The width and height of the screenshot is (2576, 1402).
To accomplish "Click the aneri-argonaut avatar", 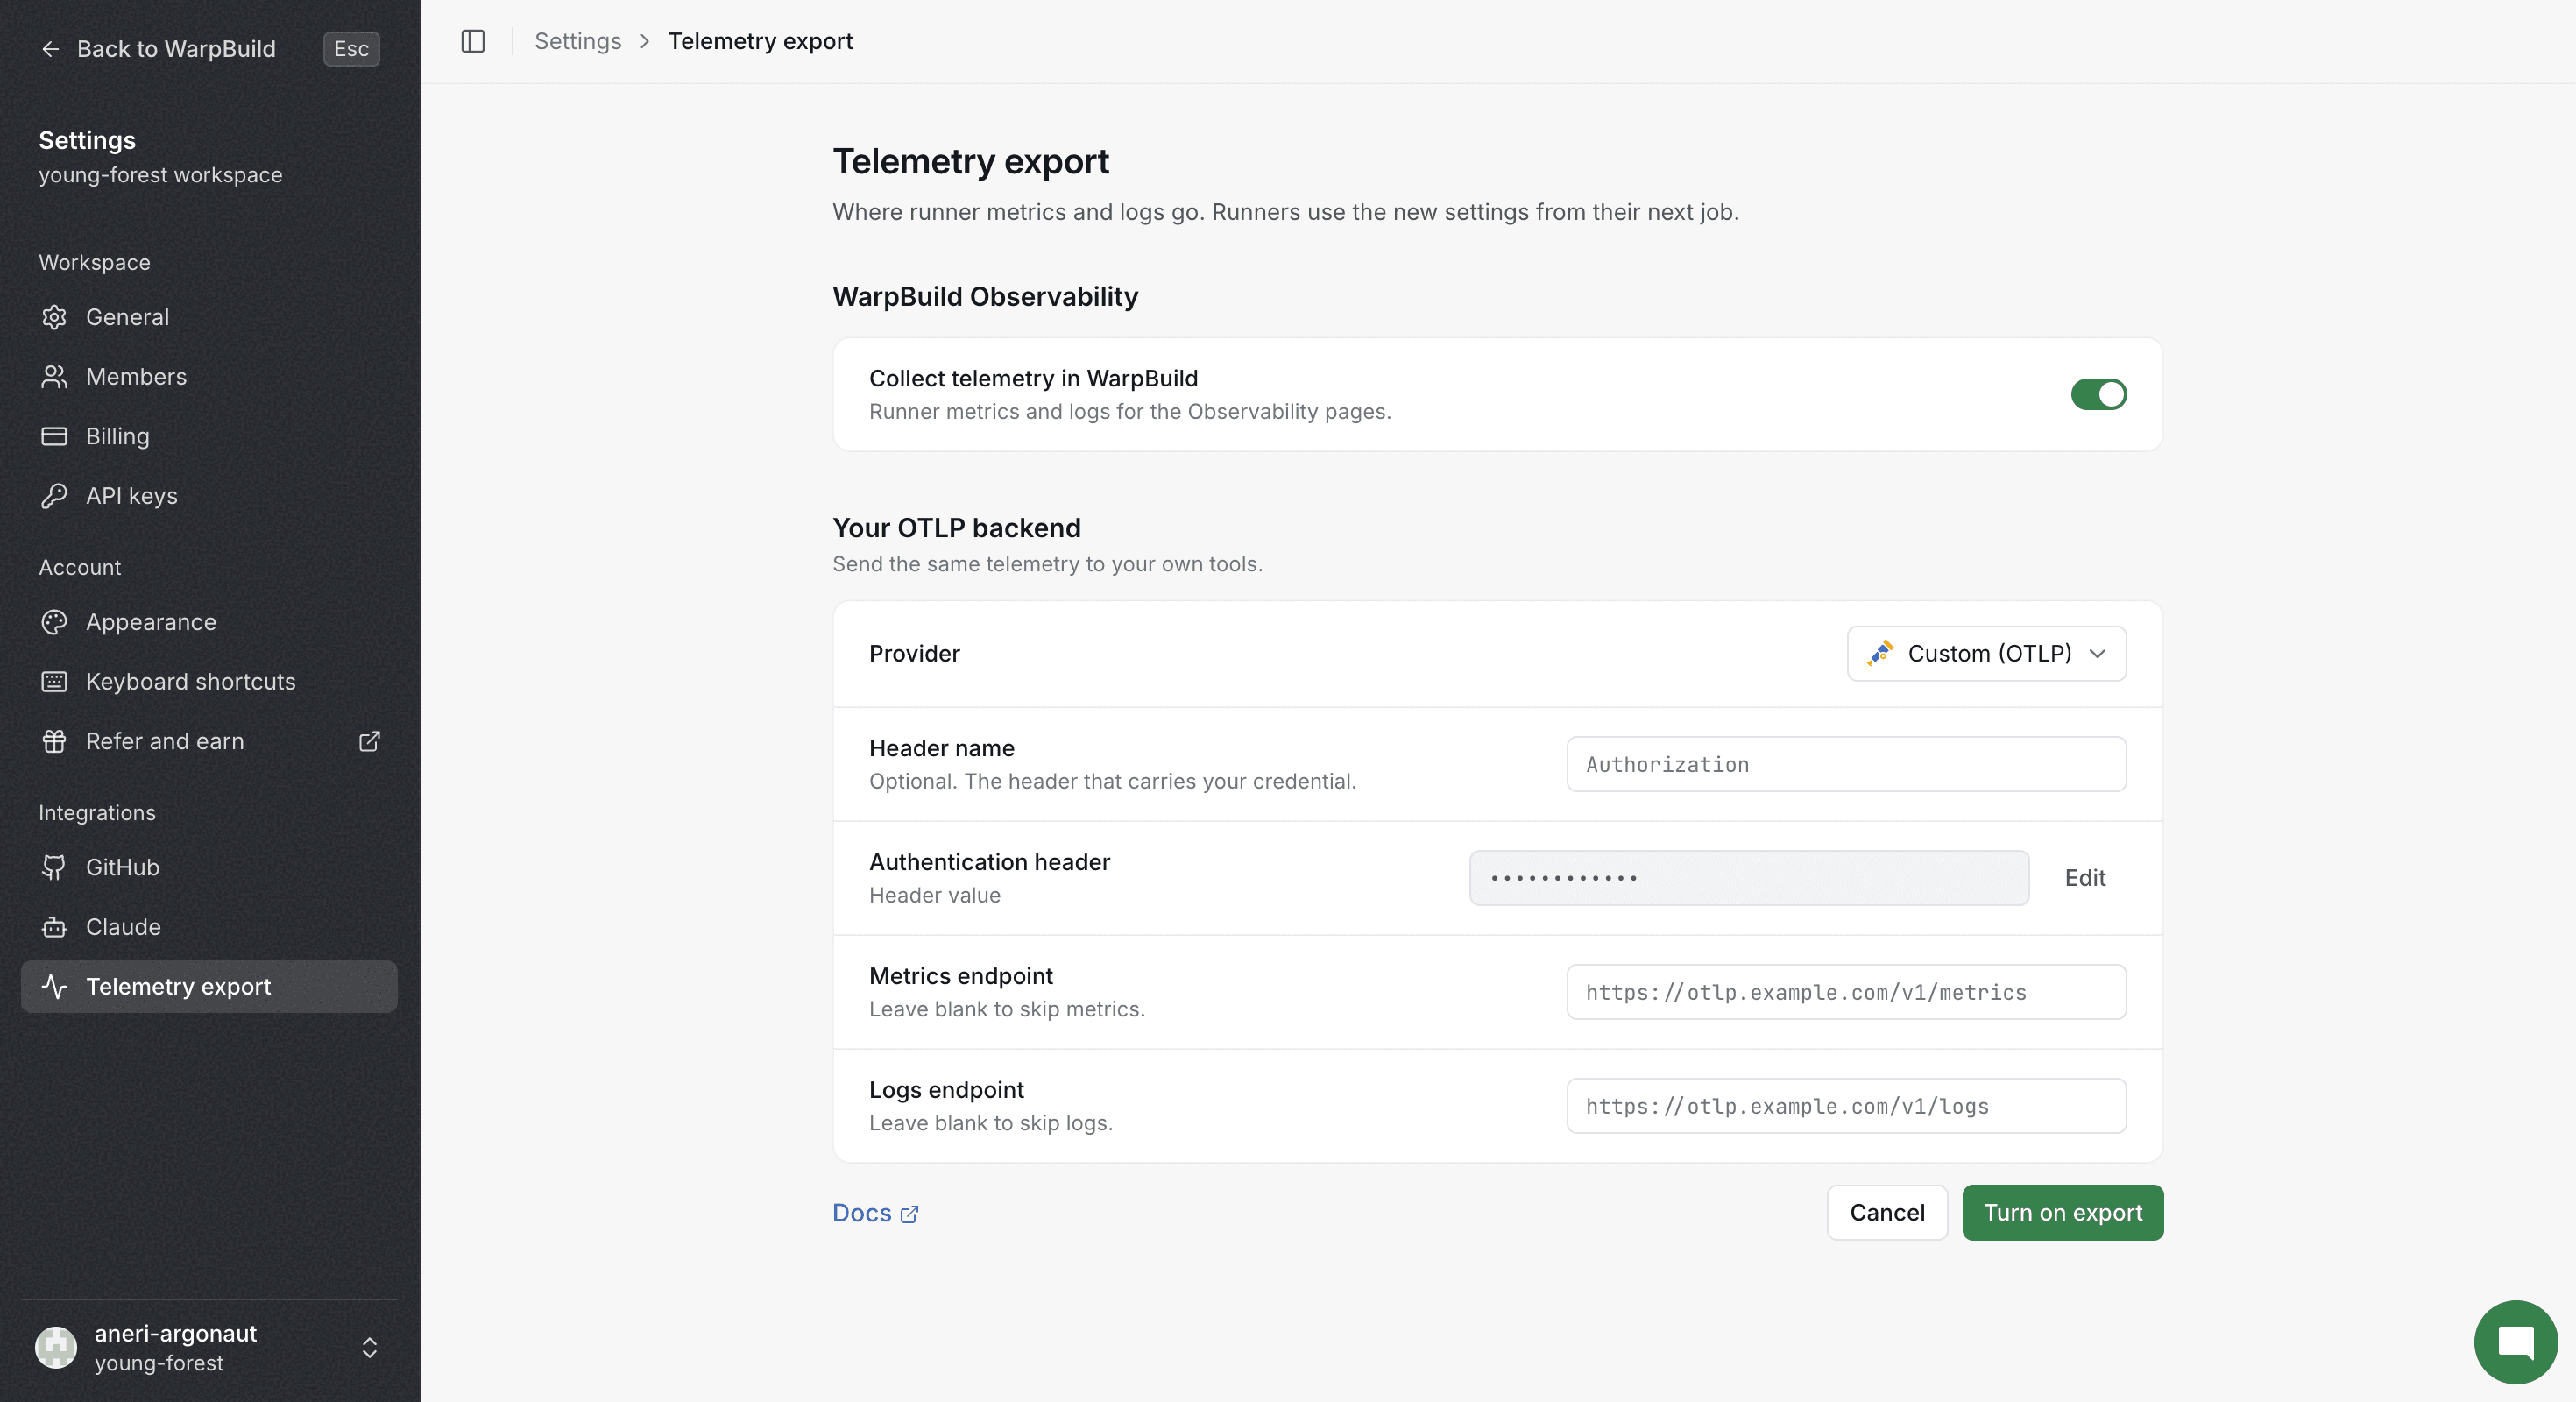I will pos(56,1347).
